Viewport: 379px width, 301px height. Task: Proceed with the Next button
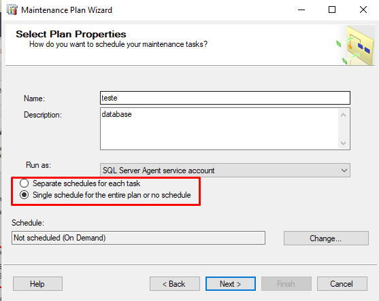click(231, 284)
